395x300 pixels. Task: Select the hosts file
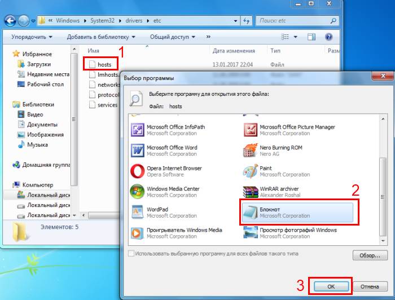click(104, 64)
